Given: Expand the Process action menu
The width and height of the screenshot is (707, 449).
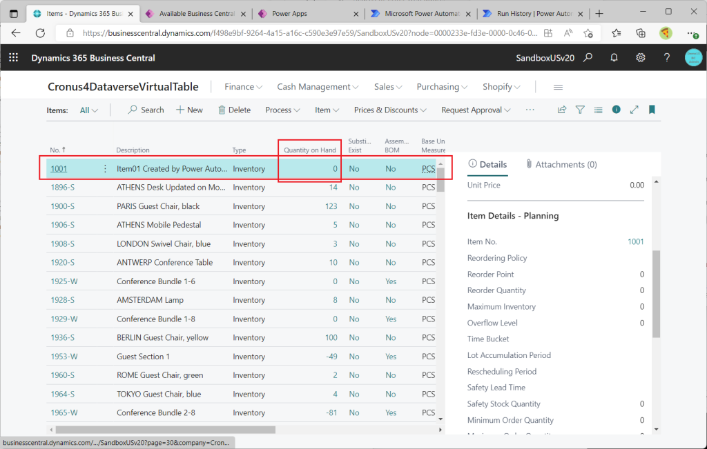Looking at the screenshot, I should 282,110.
